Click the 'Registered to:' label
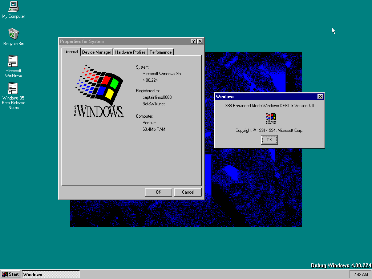 [x=148, y=91]
